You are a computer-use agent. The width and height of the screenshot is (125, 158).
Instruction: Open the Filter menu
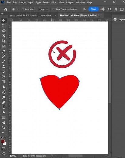[54, 2]
